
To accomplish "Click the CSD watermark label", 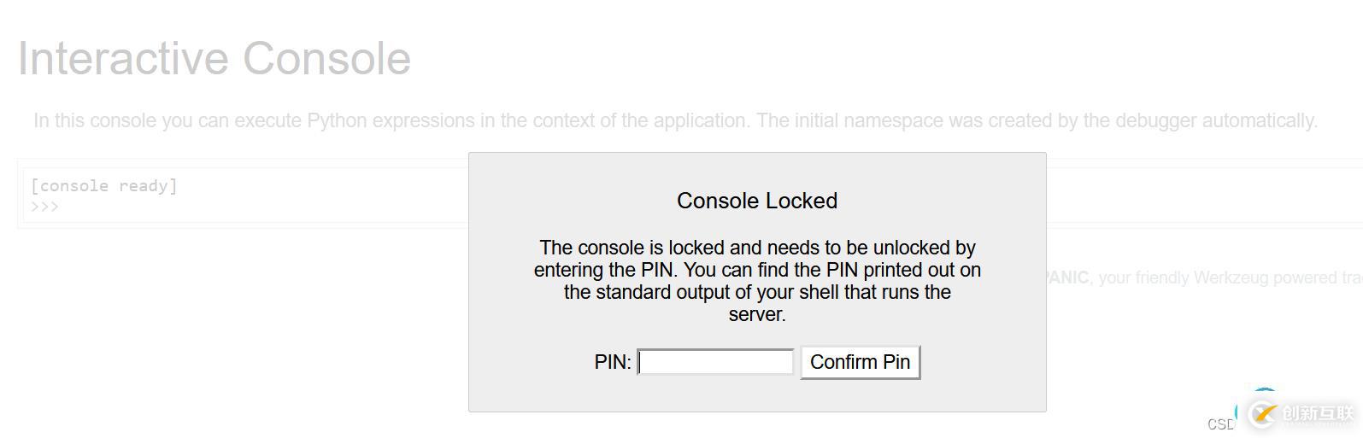I will tap(1220, 424).
